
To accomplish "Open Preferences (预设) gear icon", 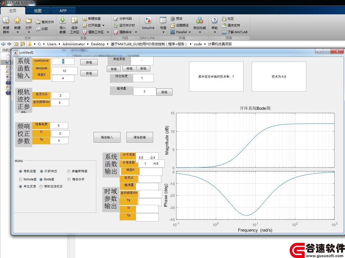I will pyautogui.click(x=173, y=19).
